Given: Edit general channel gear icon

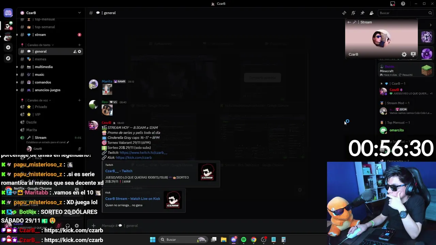Looking at the screenshot, I should pos(80,51).
